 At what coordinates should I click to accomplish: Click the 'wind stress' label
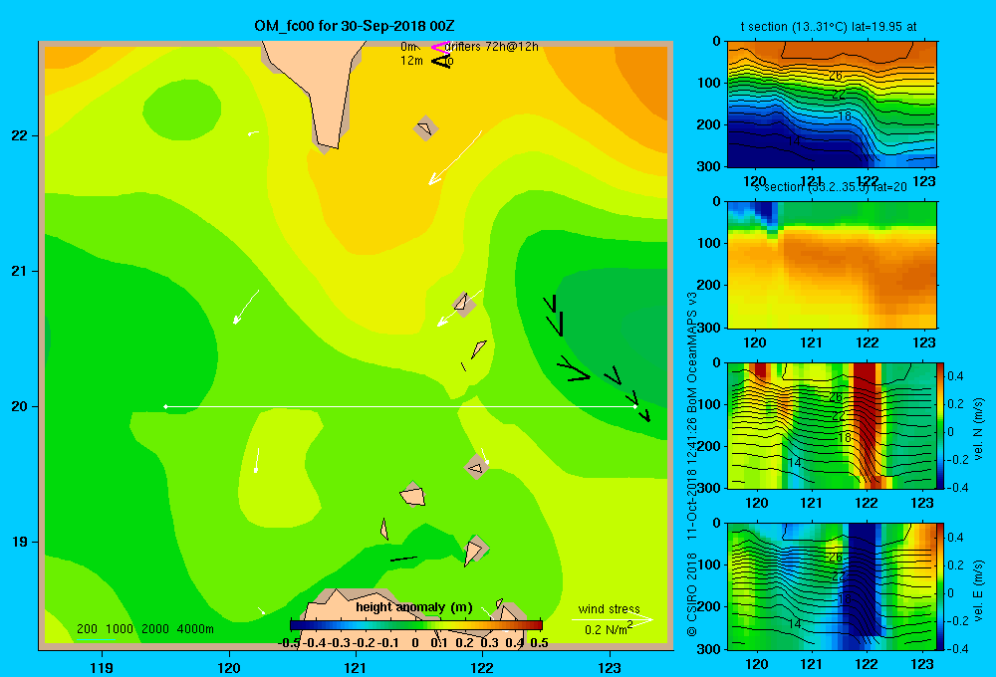coord(610,608)
